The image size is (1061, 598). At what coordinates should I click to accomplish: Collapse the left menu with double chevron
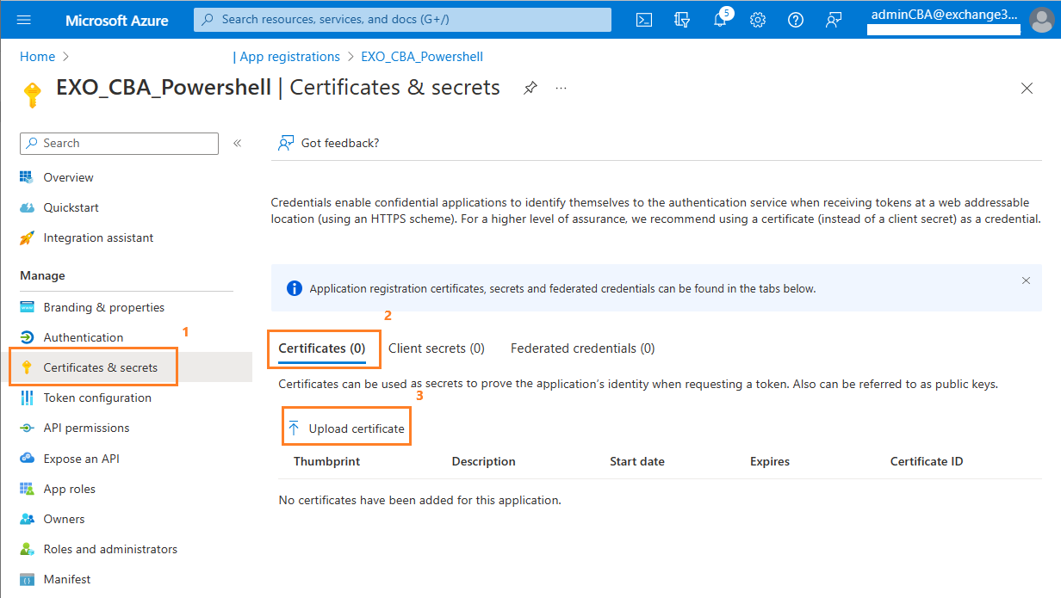[238, 144]
